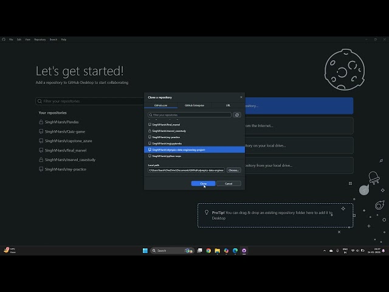
Task: Open the Edit menu
Action: 19,40
